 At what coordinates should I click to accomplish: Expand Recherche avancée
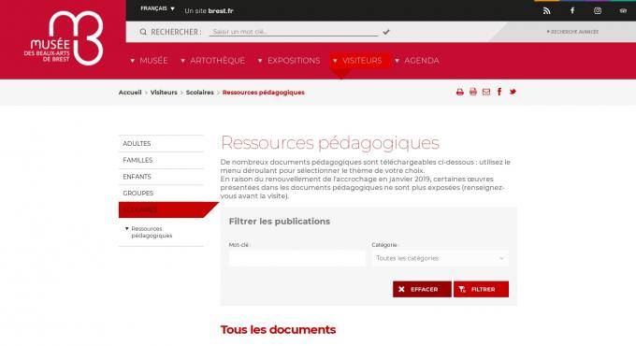click(x=572, y=32)
